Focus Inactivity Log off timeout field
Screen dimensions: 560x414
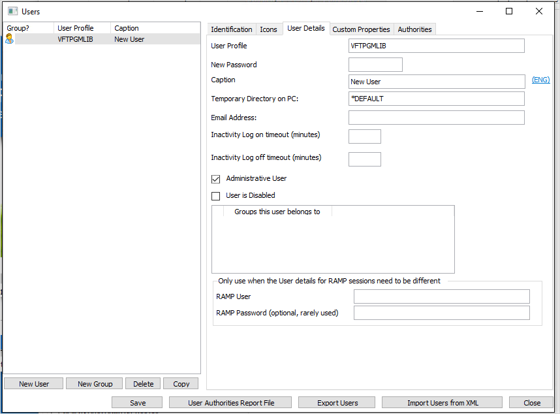[365, 159]
